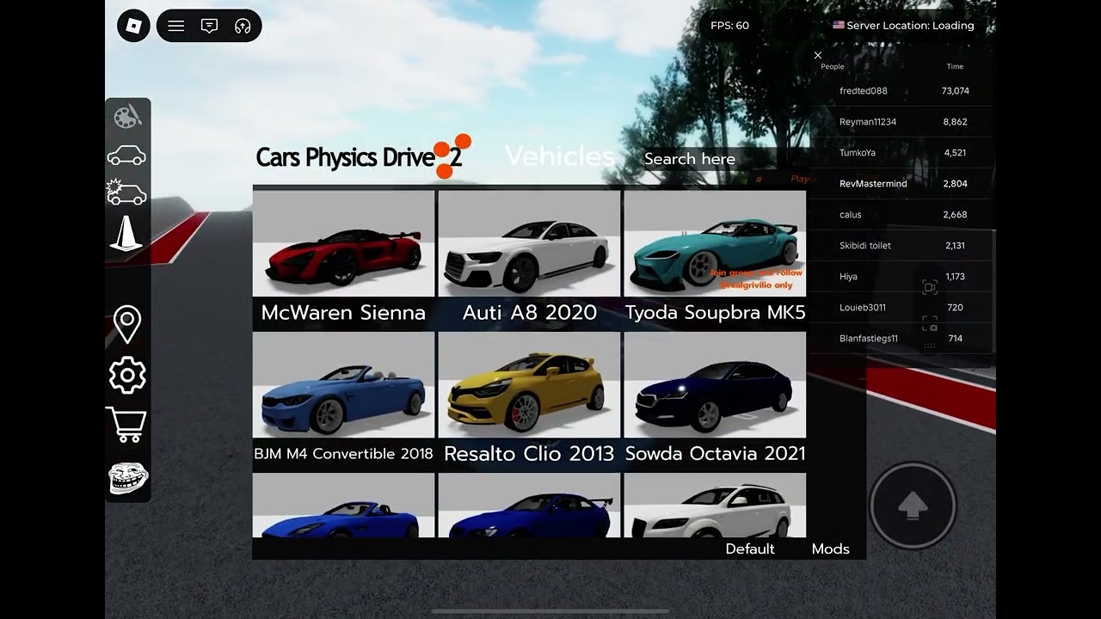Screen dimensions: 1101x619
Task: Select the Tyoda Soupbra MK5 car
Action: 715,259
